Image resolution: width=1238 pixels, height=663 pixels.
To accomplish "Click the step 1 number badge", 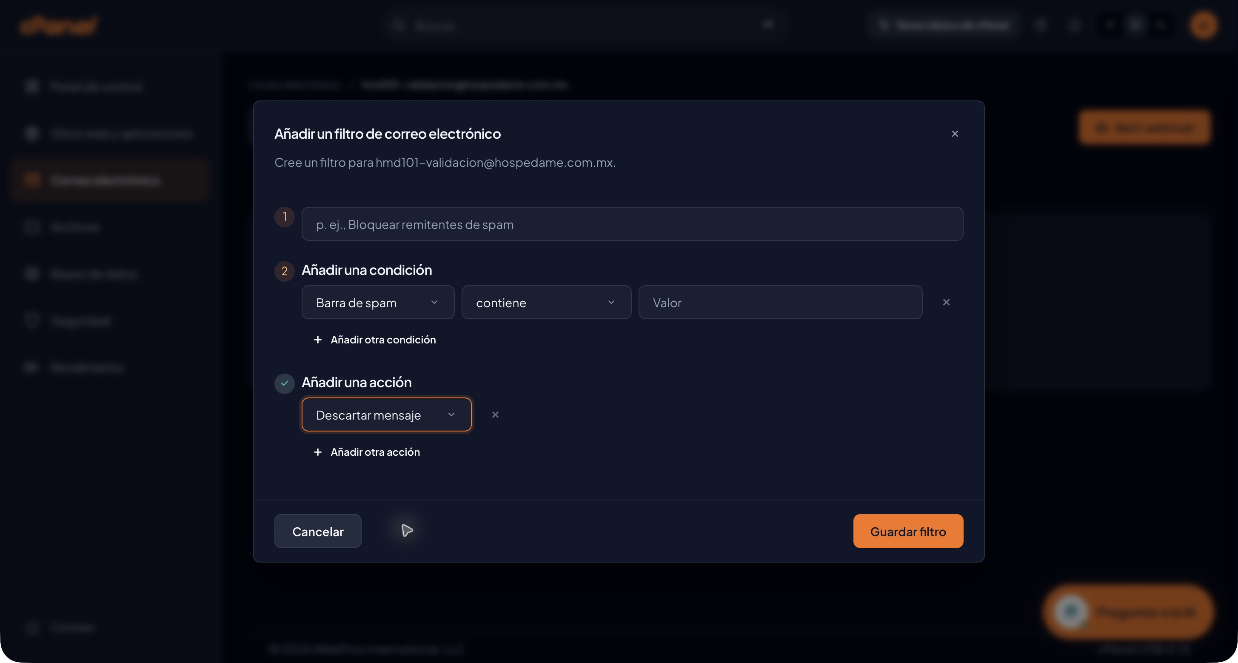I will coord(285,217).
